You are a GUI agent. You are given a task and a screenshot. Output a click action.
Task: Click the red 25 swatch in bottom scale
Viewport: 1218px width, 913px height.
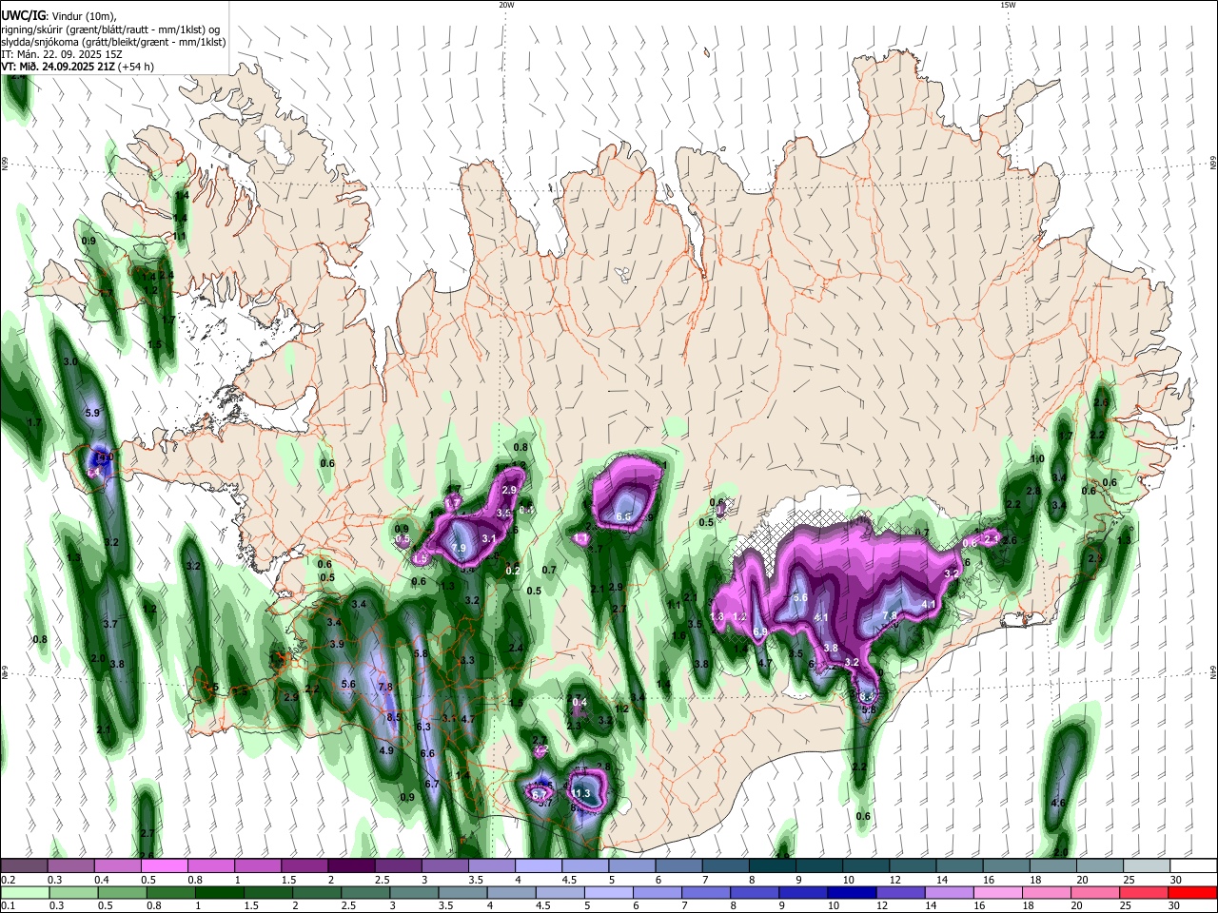coord(1144,892)
